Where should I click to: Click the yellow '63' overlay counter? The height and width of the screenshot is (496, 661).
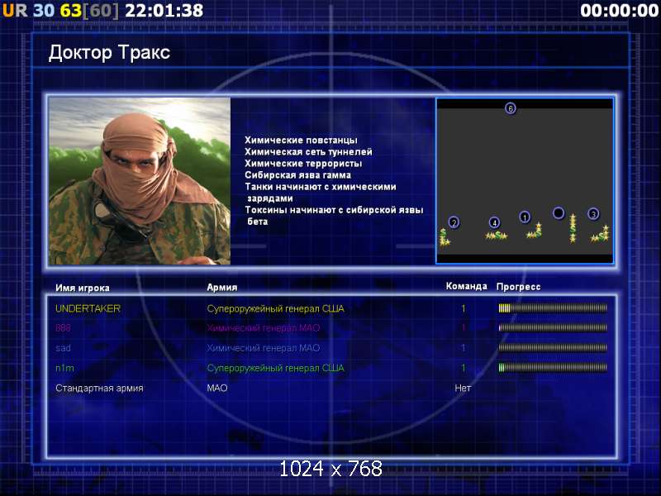70,11
